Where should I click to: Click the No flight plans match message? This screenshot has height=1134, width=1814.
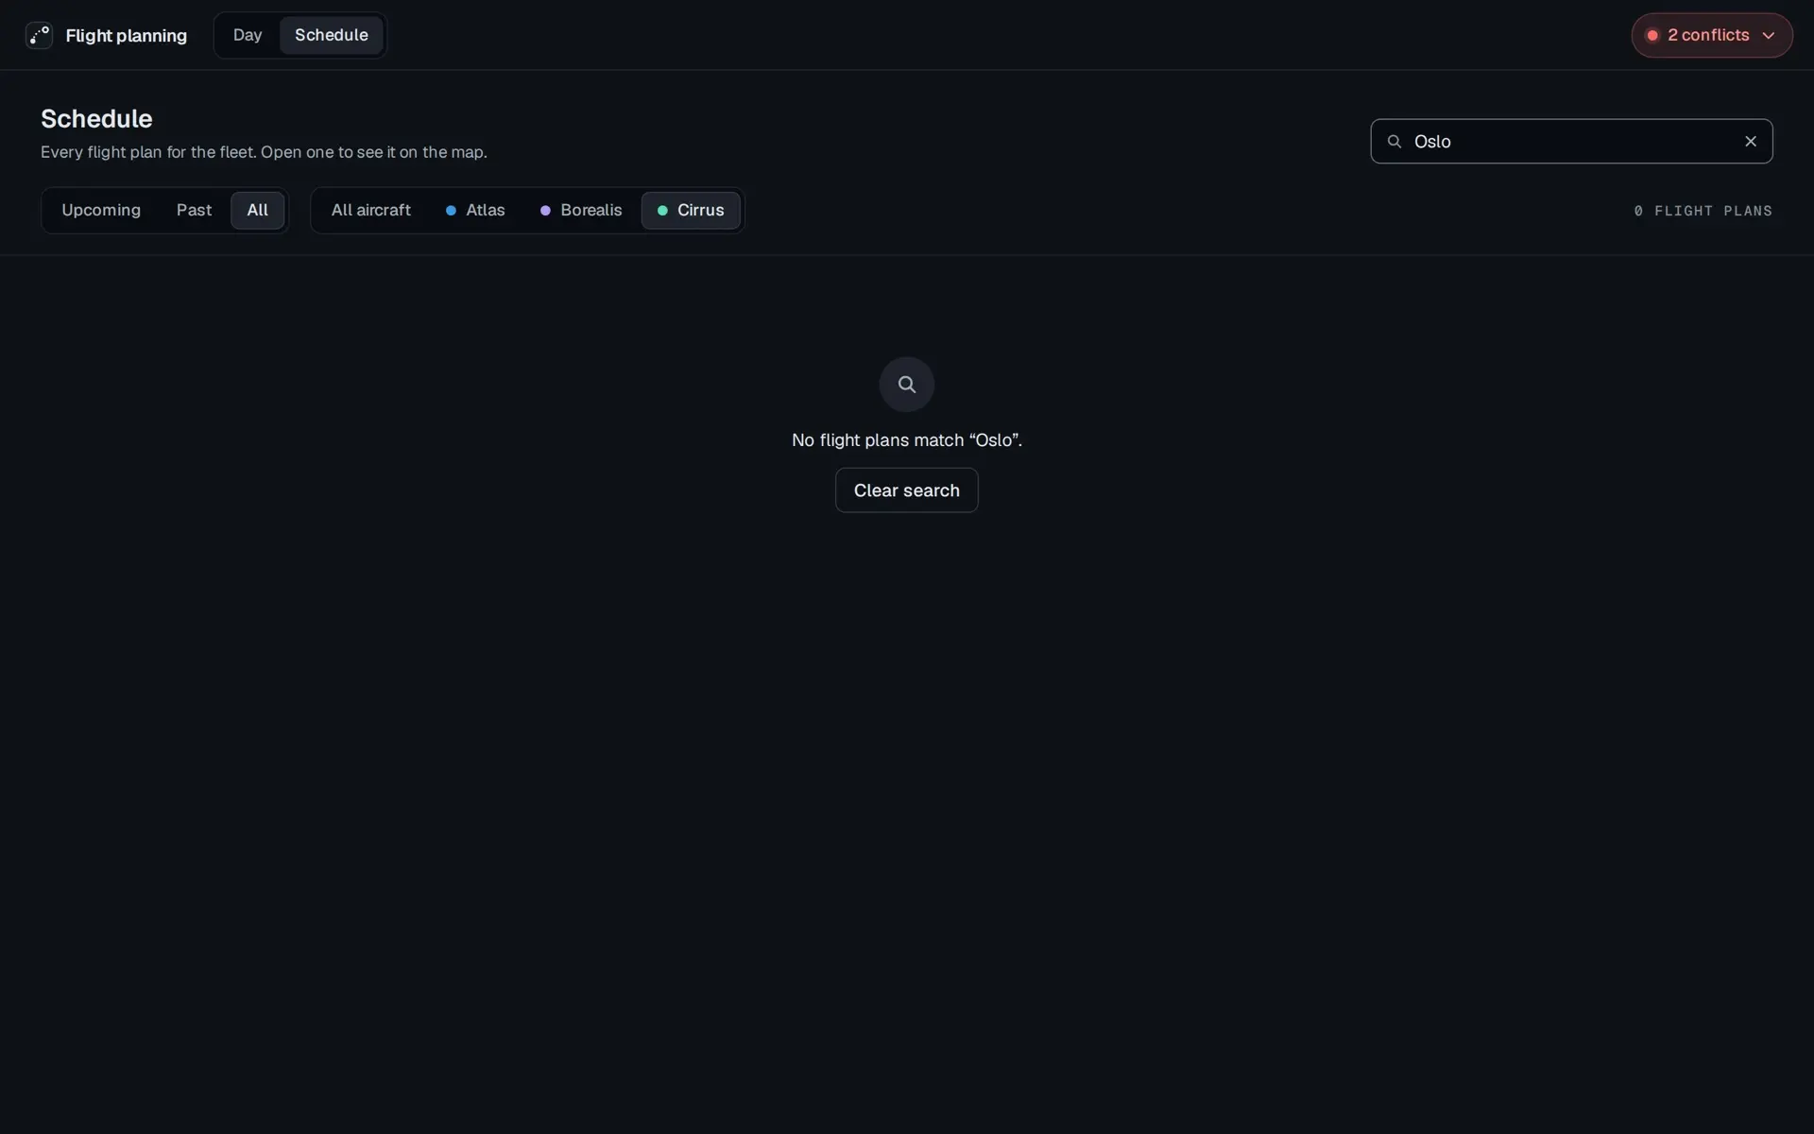[x=906, y=440]
